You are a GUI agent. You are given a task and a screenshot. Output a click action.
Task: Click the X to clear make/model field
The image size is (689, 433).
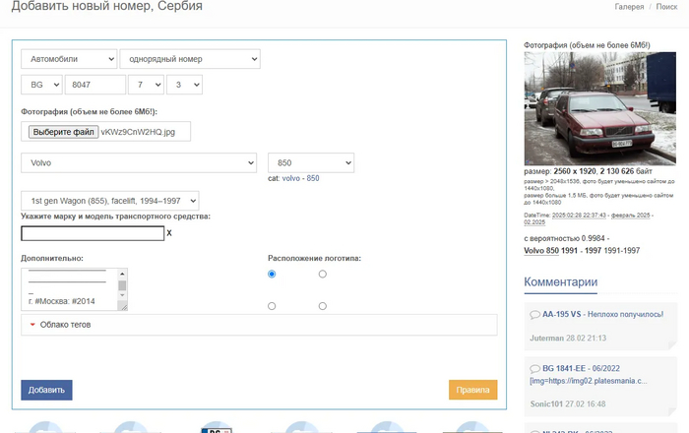pos(169,233)
